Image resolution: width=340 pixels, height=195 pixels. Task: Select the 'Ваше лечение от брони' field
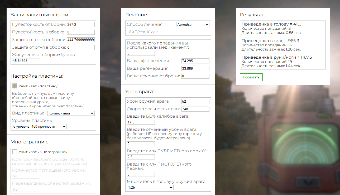(195, 76)
